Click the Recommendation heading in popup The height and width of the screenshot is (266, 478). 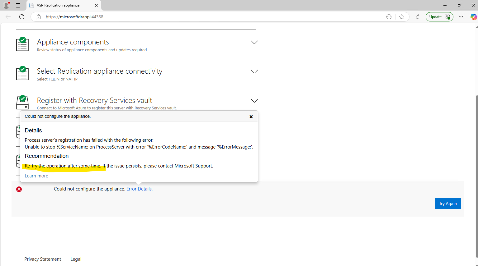[47, 156]
